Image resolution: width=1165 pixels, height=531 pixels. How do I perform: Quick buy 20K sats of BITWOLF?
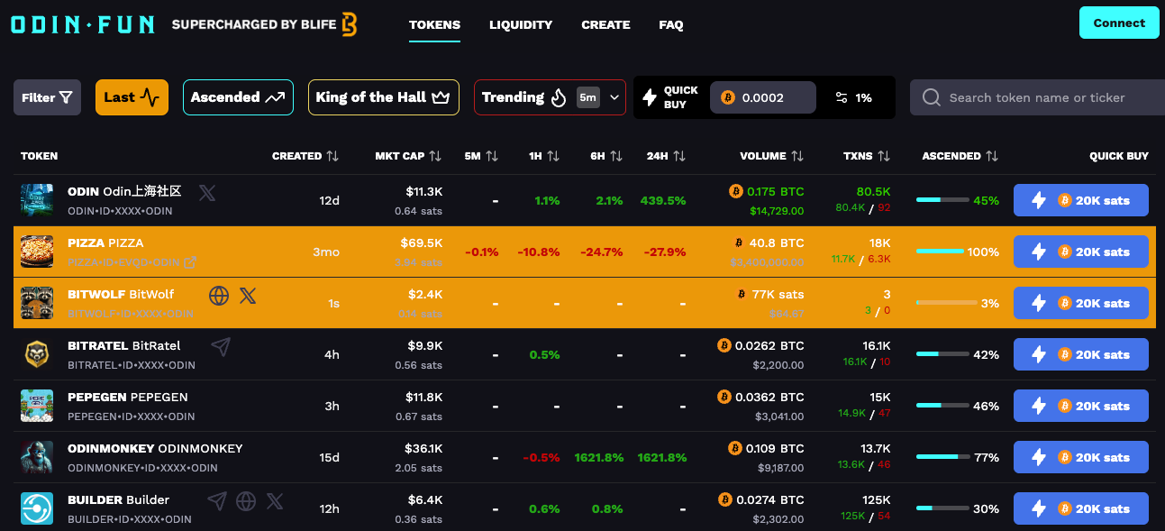(1081, 303)
